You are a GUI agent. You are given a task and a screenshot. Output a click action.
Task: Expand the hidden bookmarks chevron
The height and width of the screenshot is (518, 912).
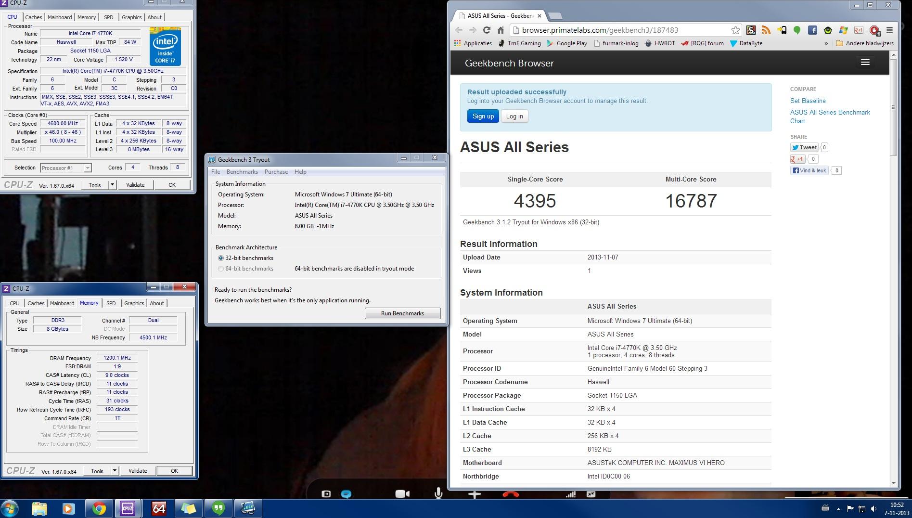pyautogui.click(x=826, y=43)
